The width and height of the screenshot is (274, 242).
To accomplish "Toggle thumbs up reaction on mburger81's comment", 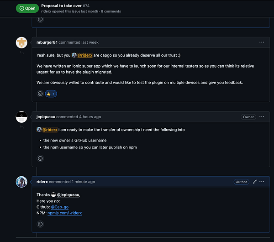I will (x=51, y=94).
